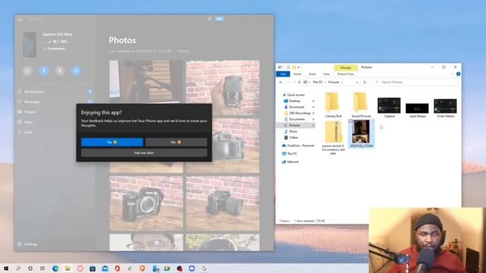Viewport: 486px width, 273px height.
Task: Refresh the Pictures folder view
Action: pyautogui.click(x=364, y=83)
